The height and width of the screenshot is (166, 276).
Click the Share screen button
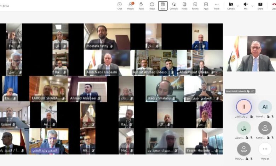[x=260, y=6]
